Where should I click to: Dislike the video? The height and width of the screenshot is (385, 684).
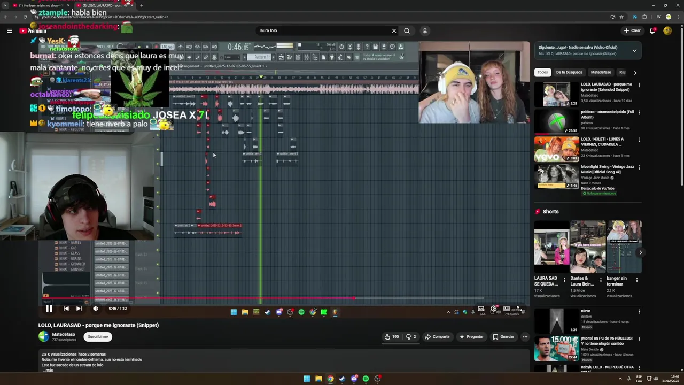click(x=411, y=337)
